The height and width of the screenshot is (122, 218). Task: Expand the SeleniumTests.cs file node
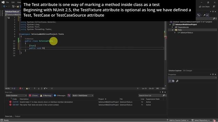175,33
